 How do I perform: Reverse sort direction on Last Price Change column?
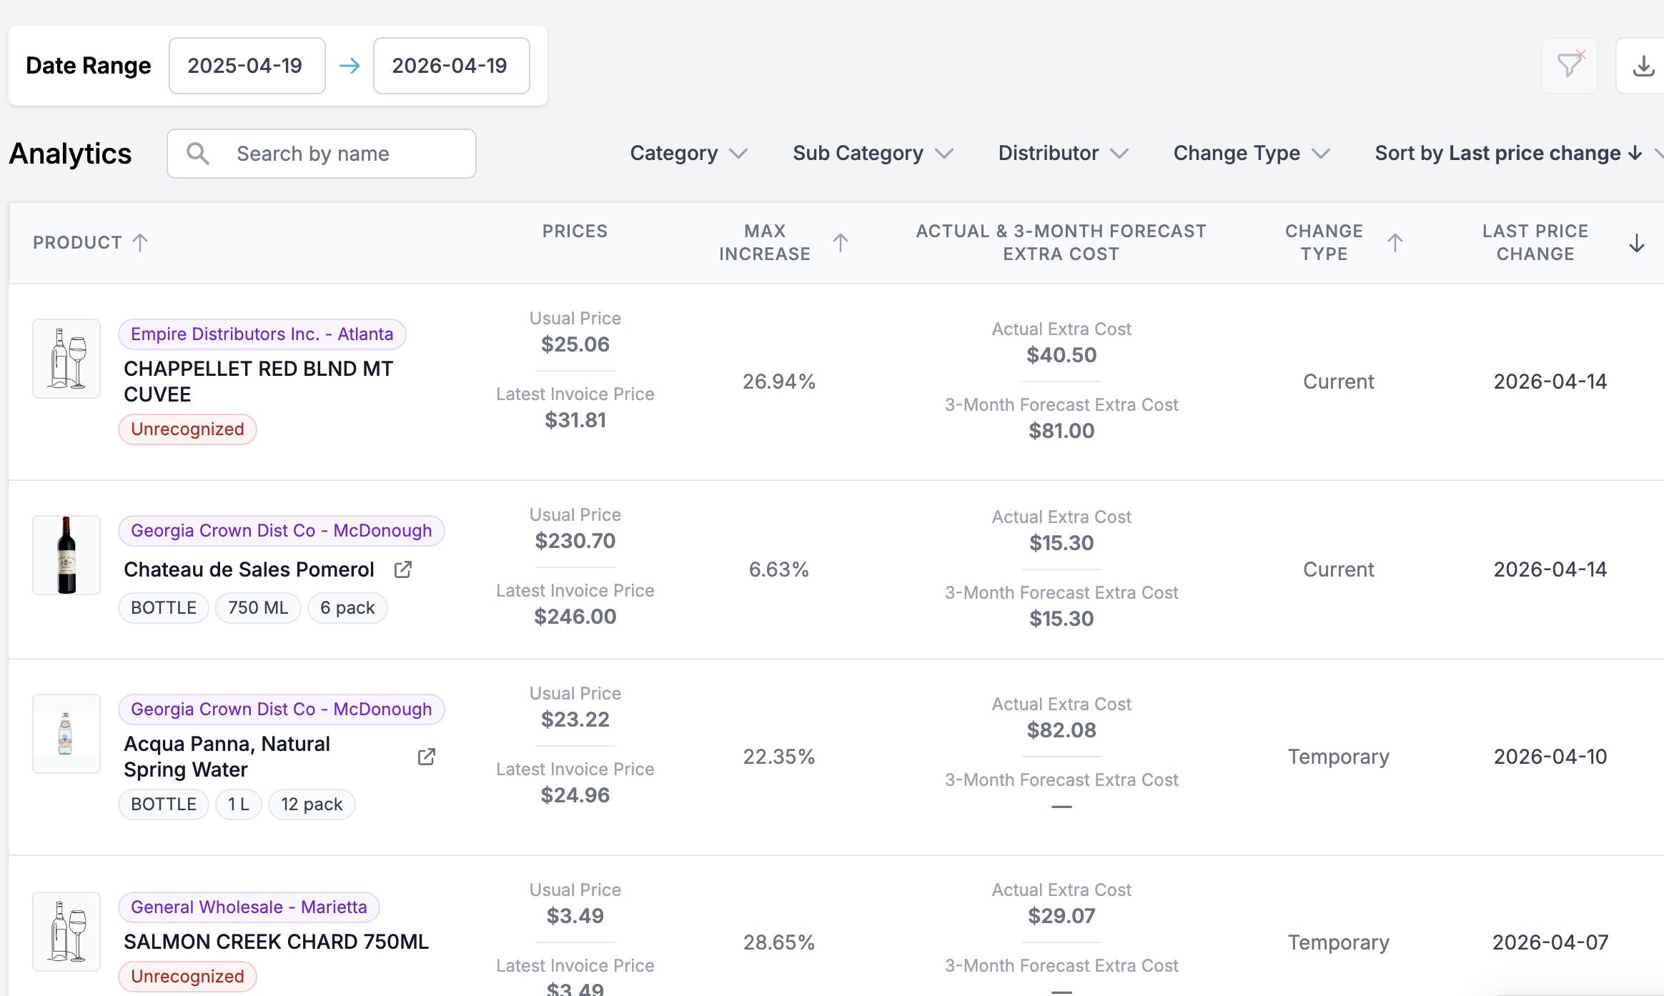point(1636,242)
